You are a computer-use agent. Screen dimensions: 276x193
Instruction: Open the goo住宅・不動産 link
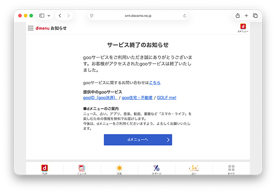(x=138, y=98)
